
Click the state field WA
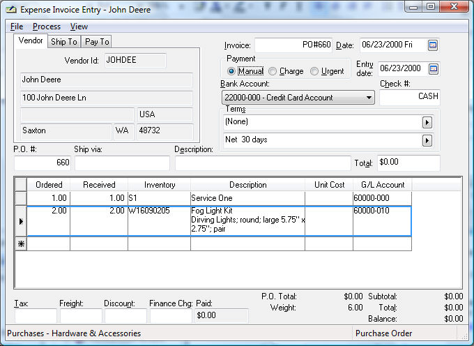click(x=124, y=131)
